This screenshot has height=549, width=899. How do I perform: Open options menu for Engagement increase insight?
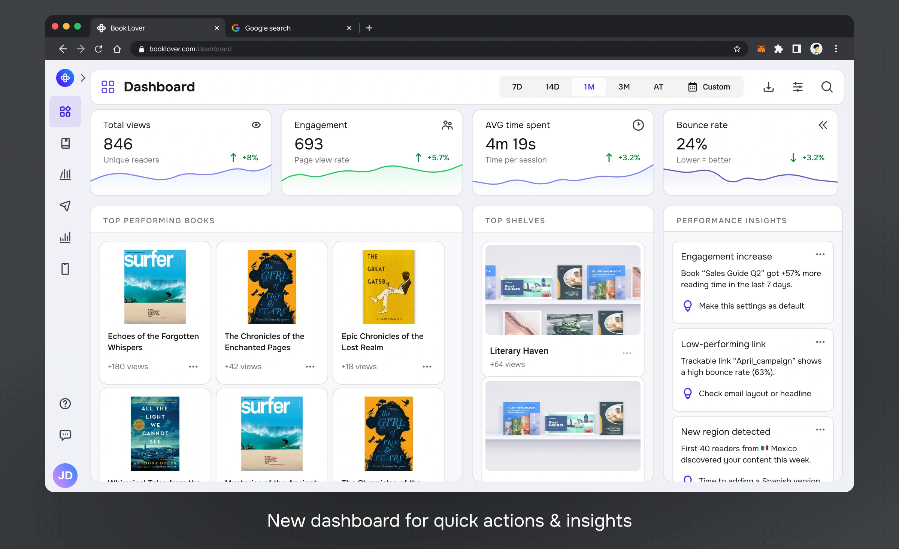point(820,255)
